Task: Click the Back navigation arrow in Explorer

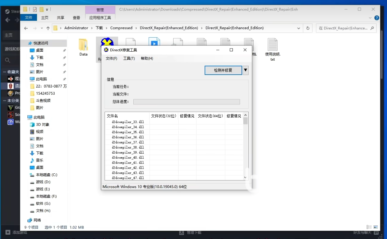Action: pyautogui.click(x=26, y=28)
